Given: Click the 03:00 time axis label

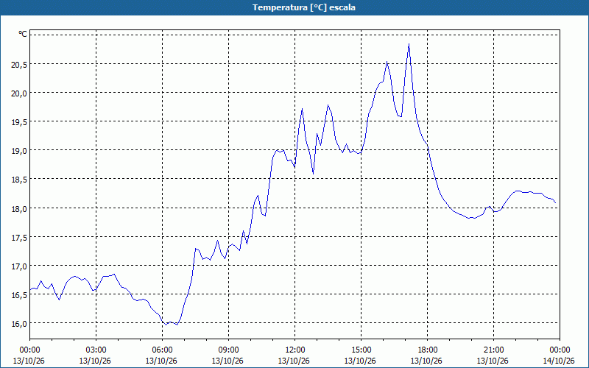Looking at the screenshot, I should (x=96, y=350).
